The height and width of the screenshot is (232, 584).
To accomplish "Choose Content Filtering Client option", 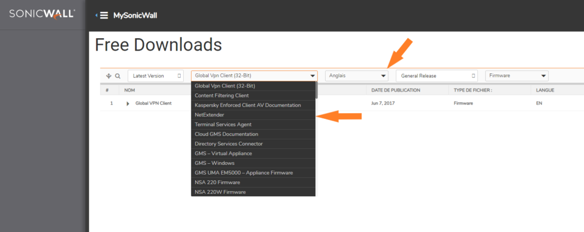I will click(222, 96).
